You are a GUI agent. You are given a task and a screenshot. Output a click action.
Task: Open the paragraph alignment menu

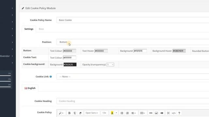(x=134, y=113)
